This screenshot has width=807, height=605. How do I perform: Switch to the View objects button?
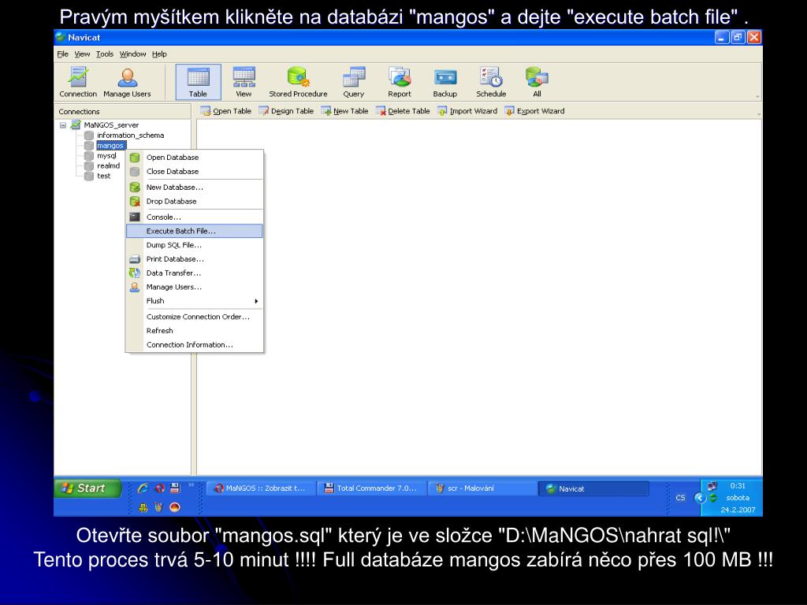click(x=244, y=82)
